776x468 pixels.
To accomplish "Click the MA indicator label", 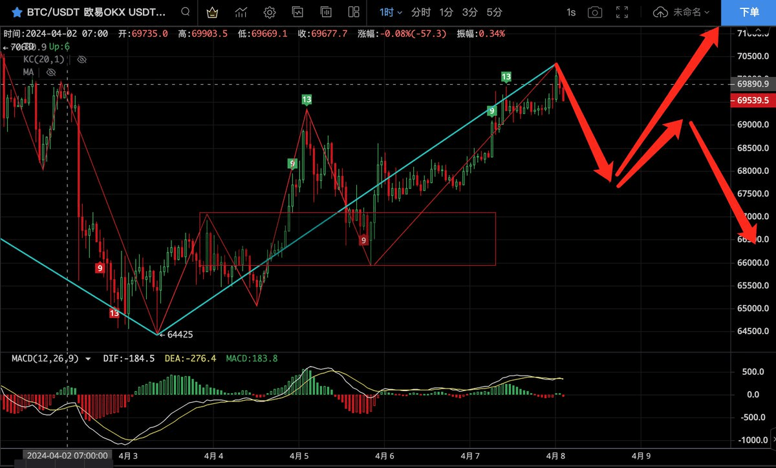I will 28,72.
